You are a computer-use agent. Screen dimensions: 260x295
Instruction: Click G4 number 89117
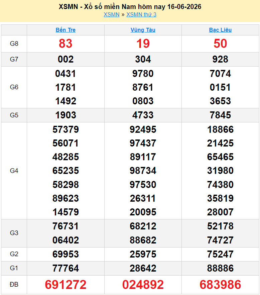point(143,157)
